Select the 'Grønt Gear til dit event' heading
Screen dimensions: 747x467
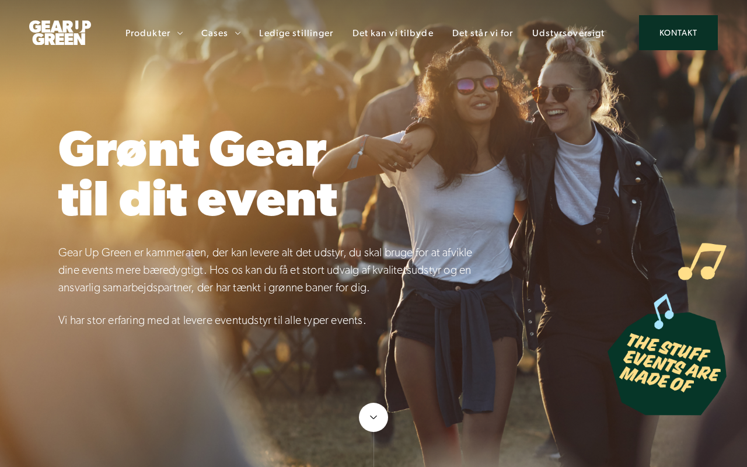198,174
